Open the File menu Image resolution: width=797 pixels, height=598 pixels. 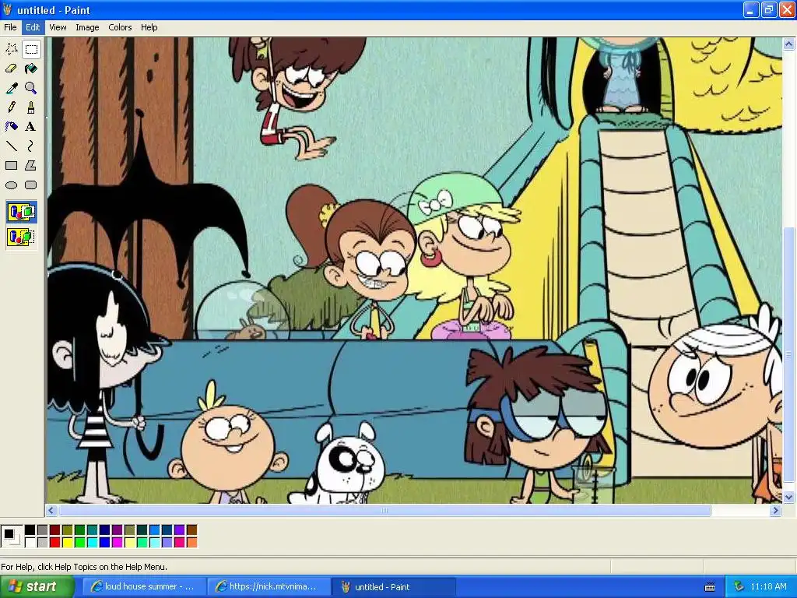tap(10, 27)
